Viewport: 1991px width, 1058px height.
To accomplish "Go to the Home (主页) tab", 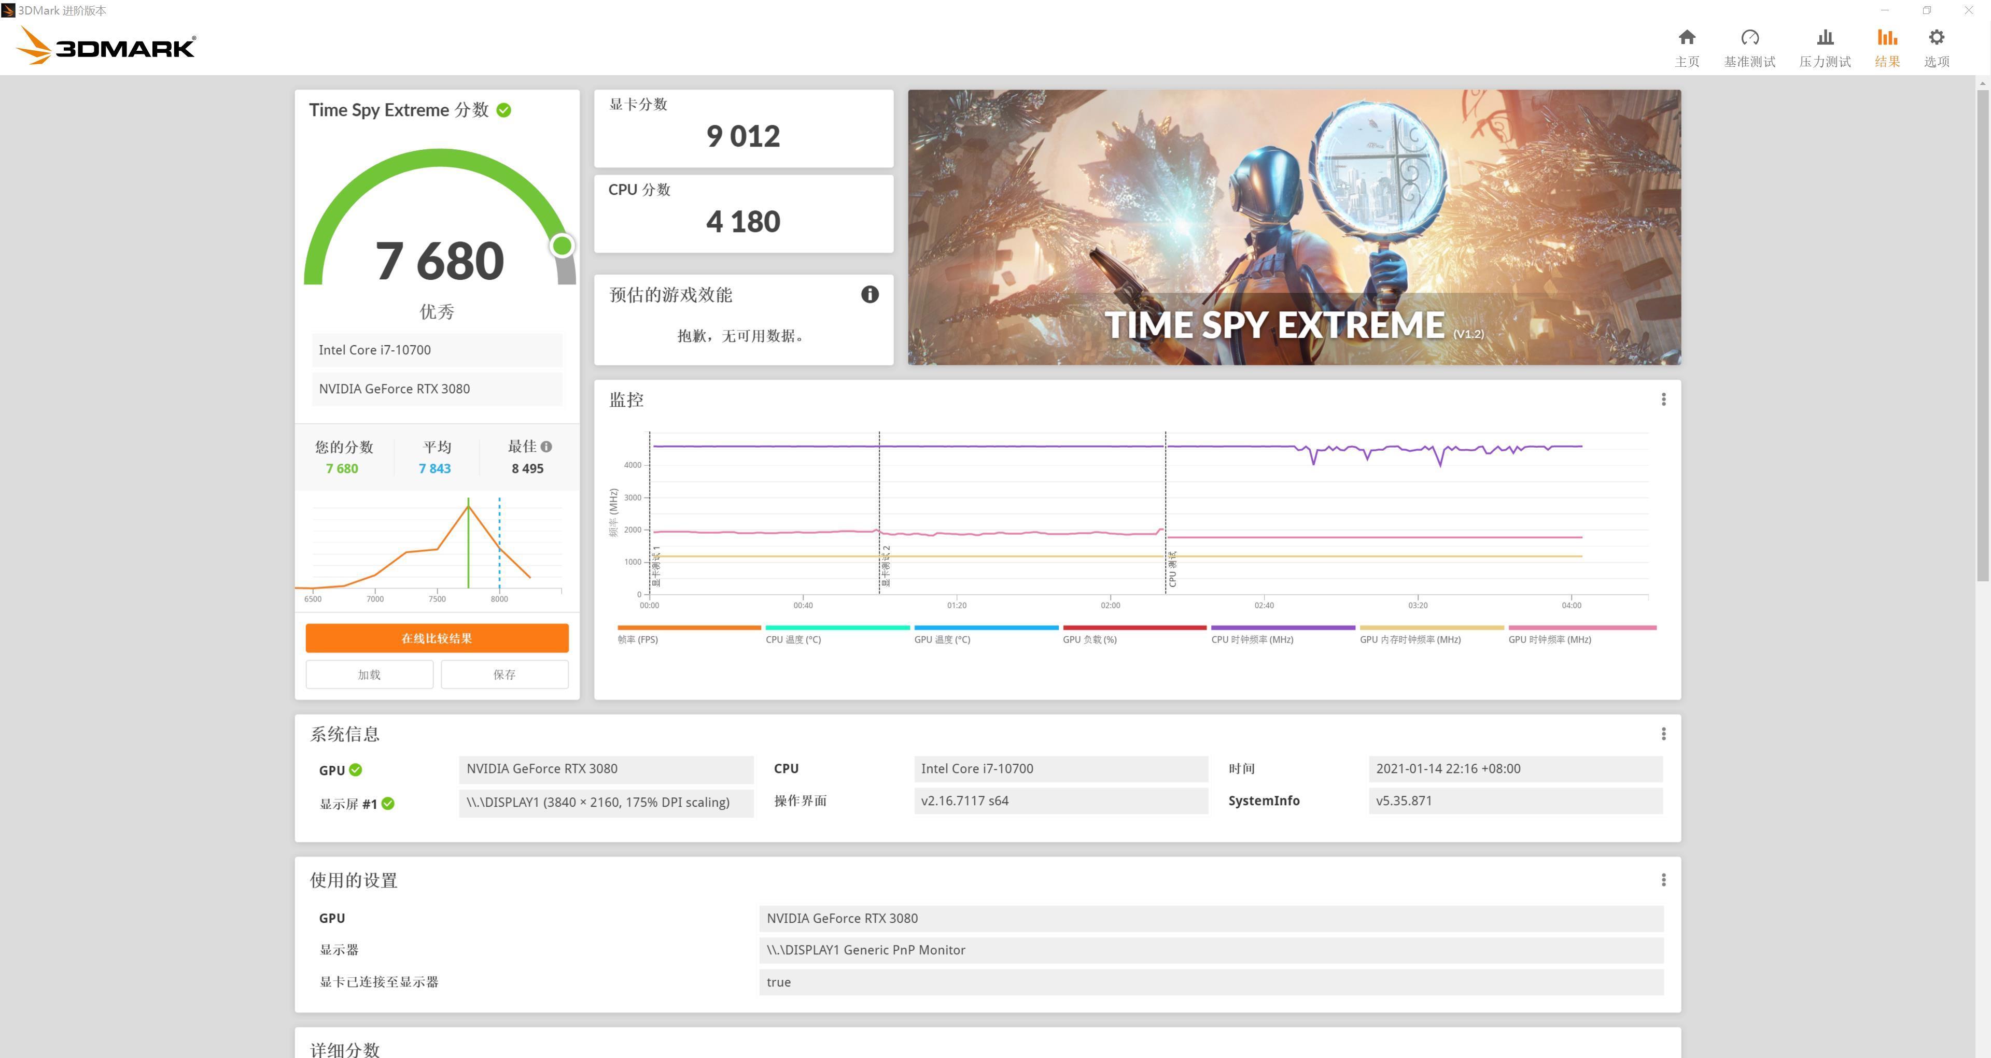I will (x=1687, y=48).
